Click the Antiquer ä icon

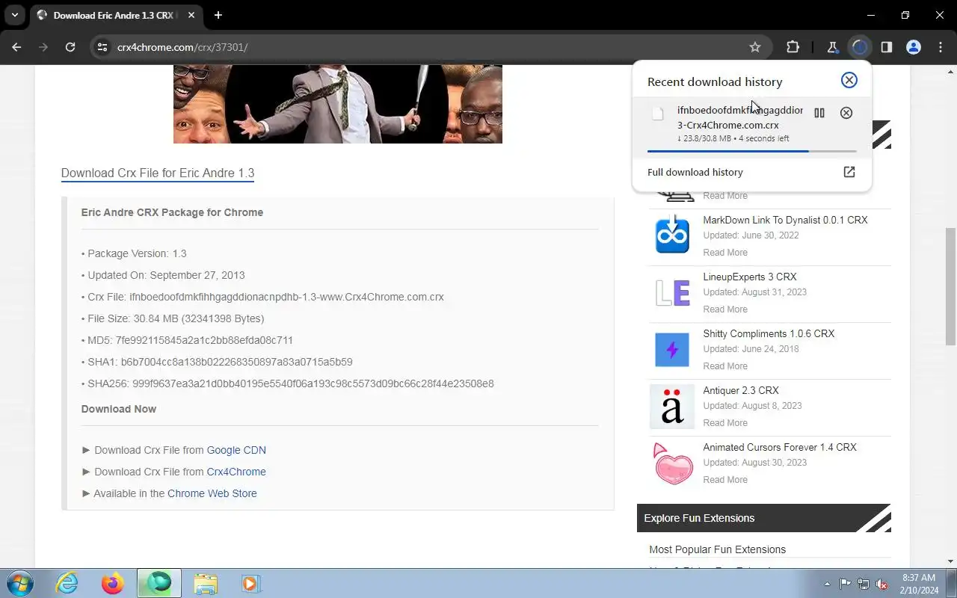pyautogui.click(x=672, y=407)
